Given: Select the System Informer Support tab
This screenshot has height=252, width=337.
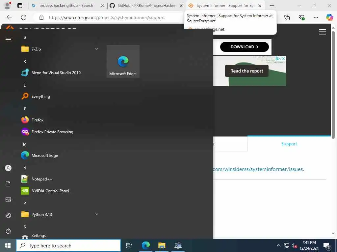Looking at the screenshot, I should coord(225,6).
